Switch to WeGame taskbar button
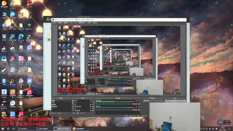This screenshot has height=131, width=233. coord(25,129)
